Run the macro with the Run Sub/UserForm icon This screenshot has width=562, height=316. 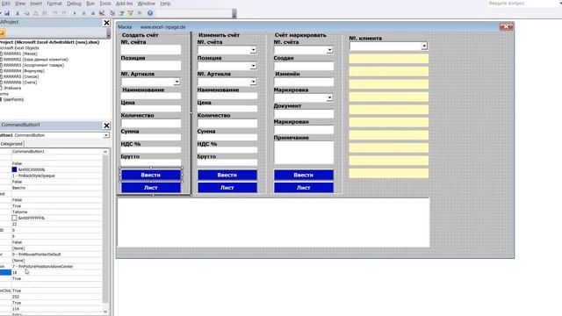tap(75, 13)
